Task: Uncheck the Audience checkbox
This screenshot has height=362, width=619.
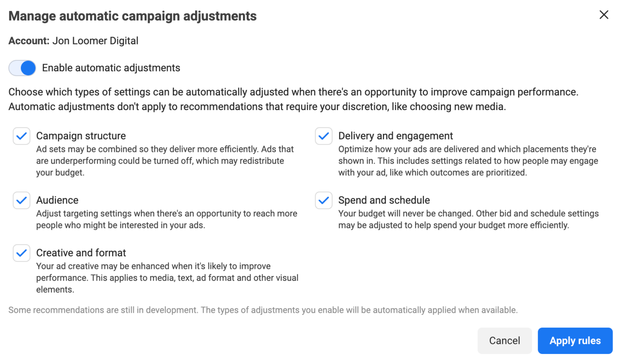Action: coord(21,200)
